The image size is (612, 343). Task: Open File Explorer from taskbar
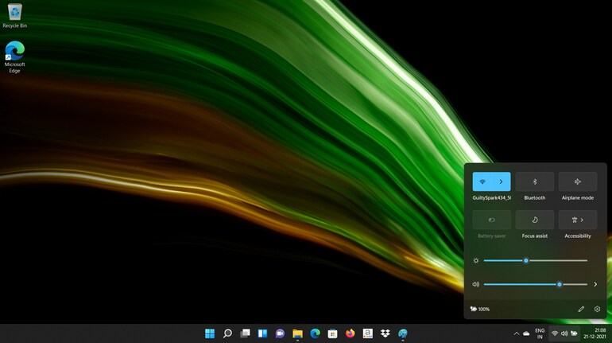coord(297,333)
